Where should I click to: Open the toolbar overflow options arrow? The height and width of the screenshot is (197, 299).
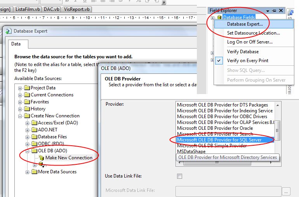164,2
